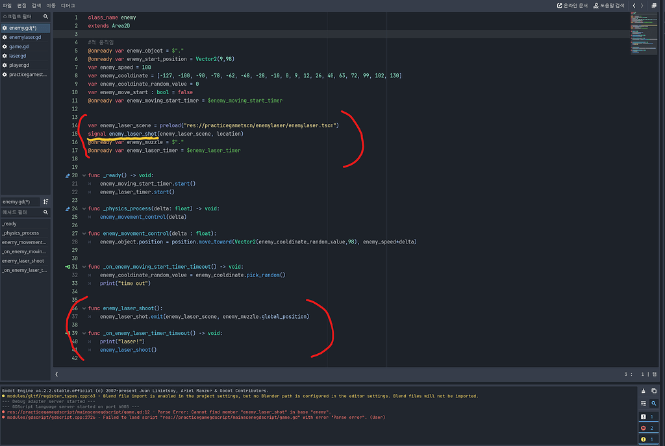The image size is (665, 446).
Task: Fold the enemy_movement_control function
Action: [x=84, y=234]
